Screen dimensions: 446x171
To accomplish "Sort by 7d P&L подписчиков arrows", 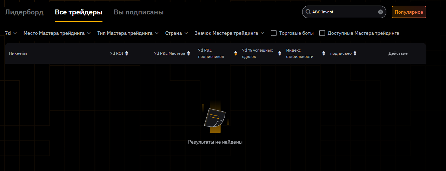I will (236, 53).
